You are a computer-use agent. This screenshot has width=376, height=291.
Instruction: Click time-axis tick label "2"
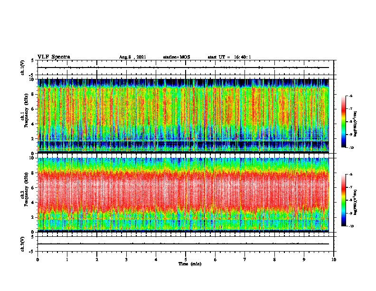tap(97, 260)
